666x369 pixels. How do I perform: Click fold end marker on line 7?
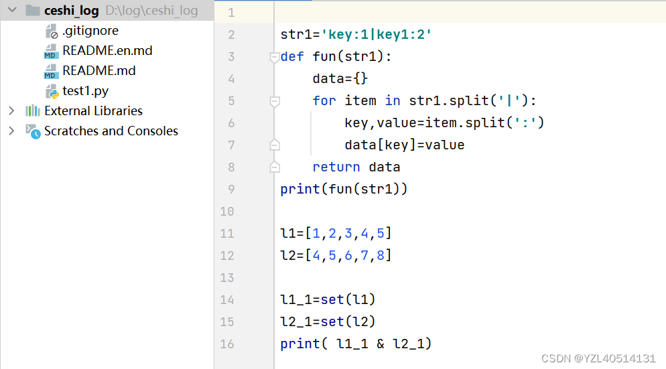275,145
